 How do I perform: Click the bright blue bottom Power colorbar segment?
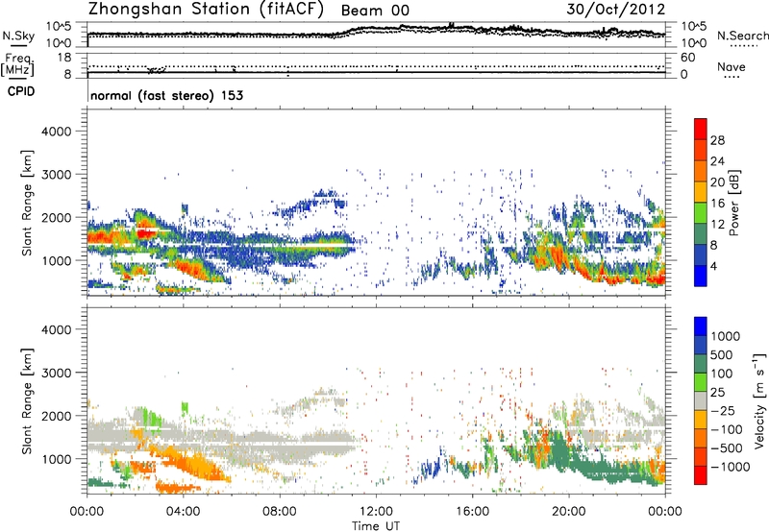[701, 276]
